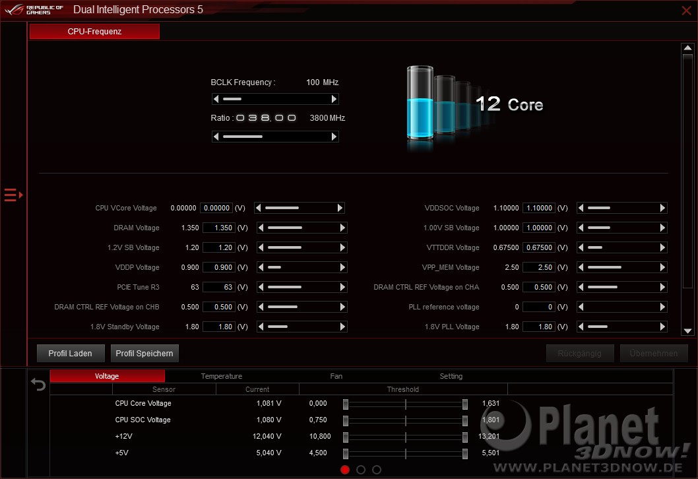
Task: Click the DRAM CTRL REF CHA slider track
Action: [x=621, y=287]
